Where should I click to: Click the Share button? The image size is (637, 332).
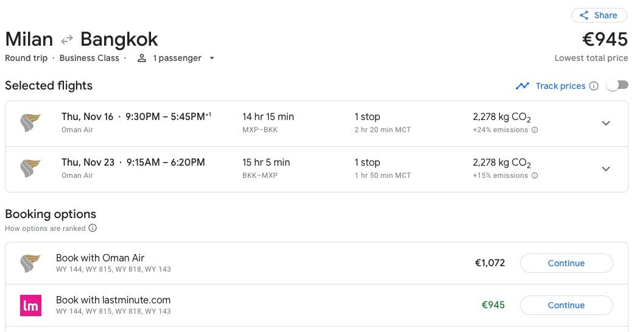point(599,15)
